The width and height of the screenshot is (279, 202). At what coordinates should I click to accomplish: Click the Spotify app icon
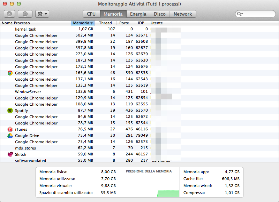10,111
